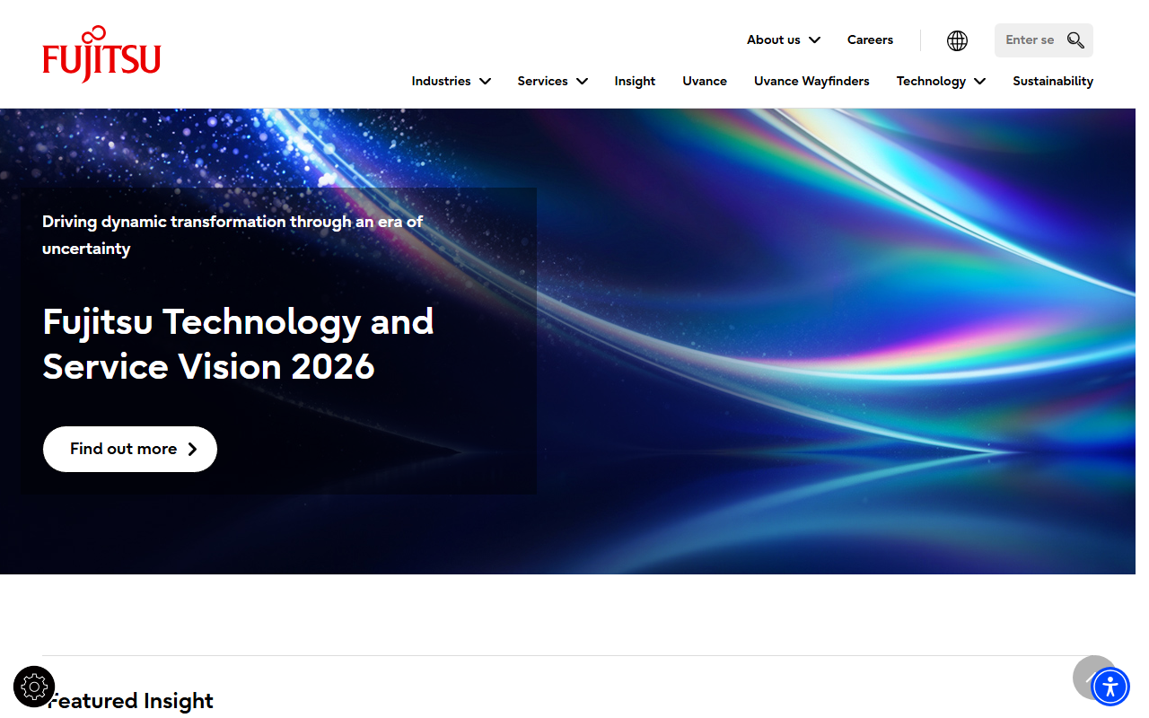Expand the Services menu
1149x718 pixels.
(x=553, y=81)
